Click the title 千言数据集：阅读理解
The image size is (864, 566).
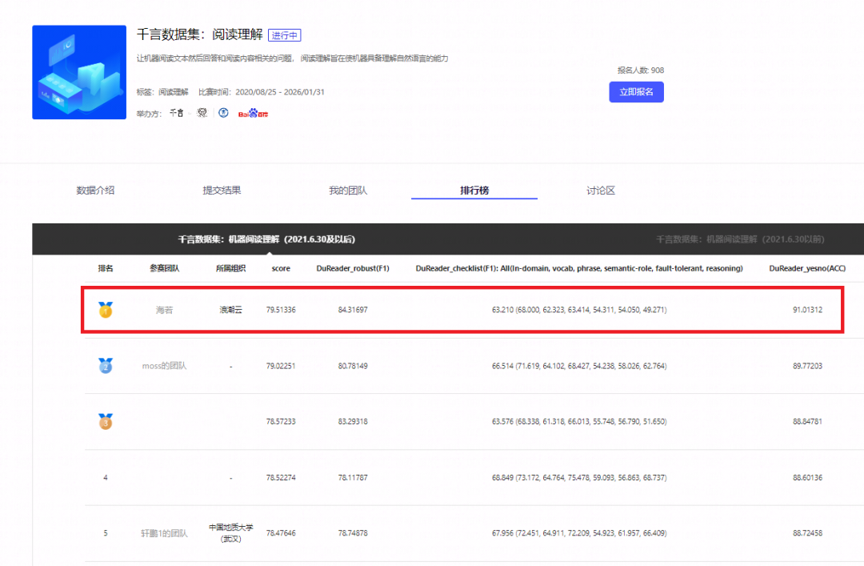(199, 34)
